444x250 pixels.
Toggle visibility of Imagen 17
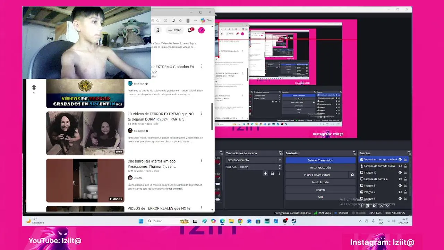400,173
